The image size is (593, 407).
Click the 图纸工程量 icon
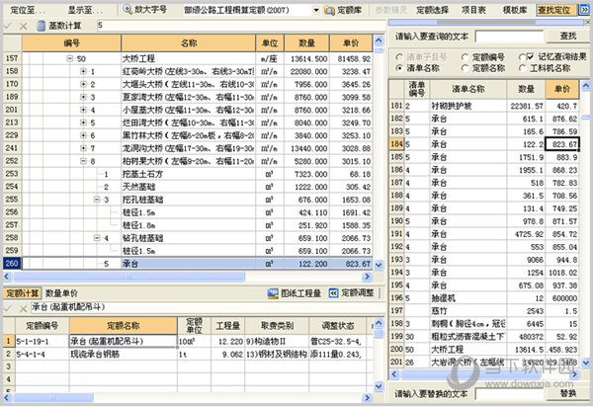point(273,293)
